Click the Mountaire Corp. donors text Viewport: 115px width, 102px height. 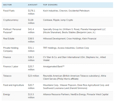76,87
